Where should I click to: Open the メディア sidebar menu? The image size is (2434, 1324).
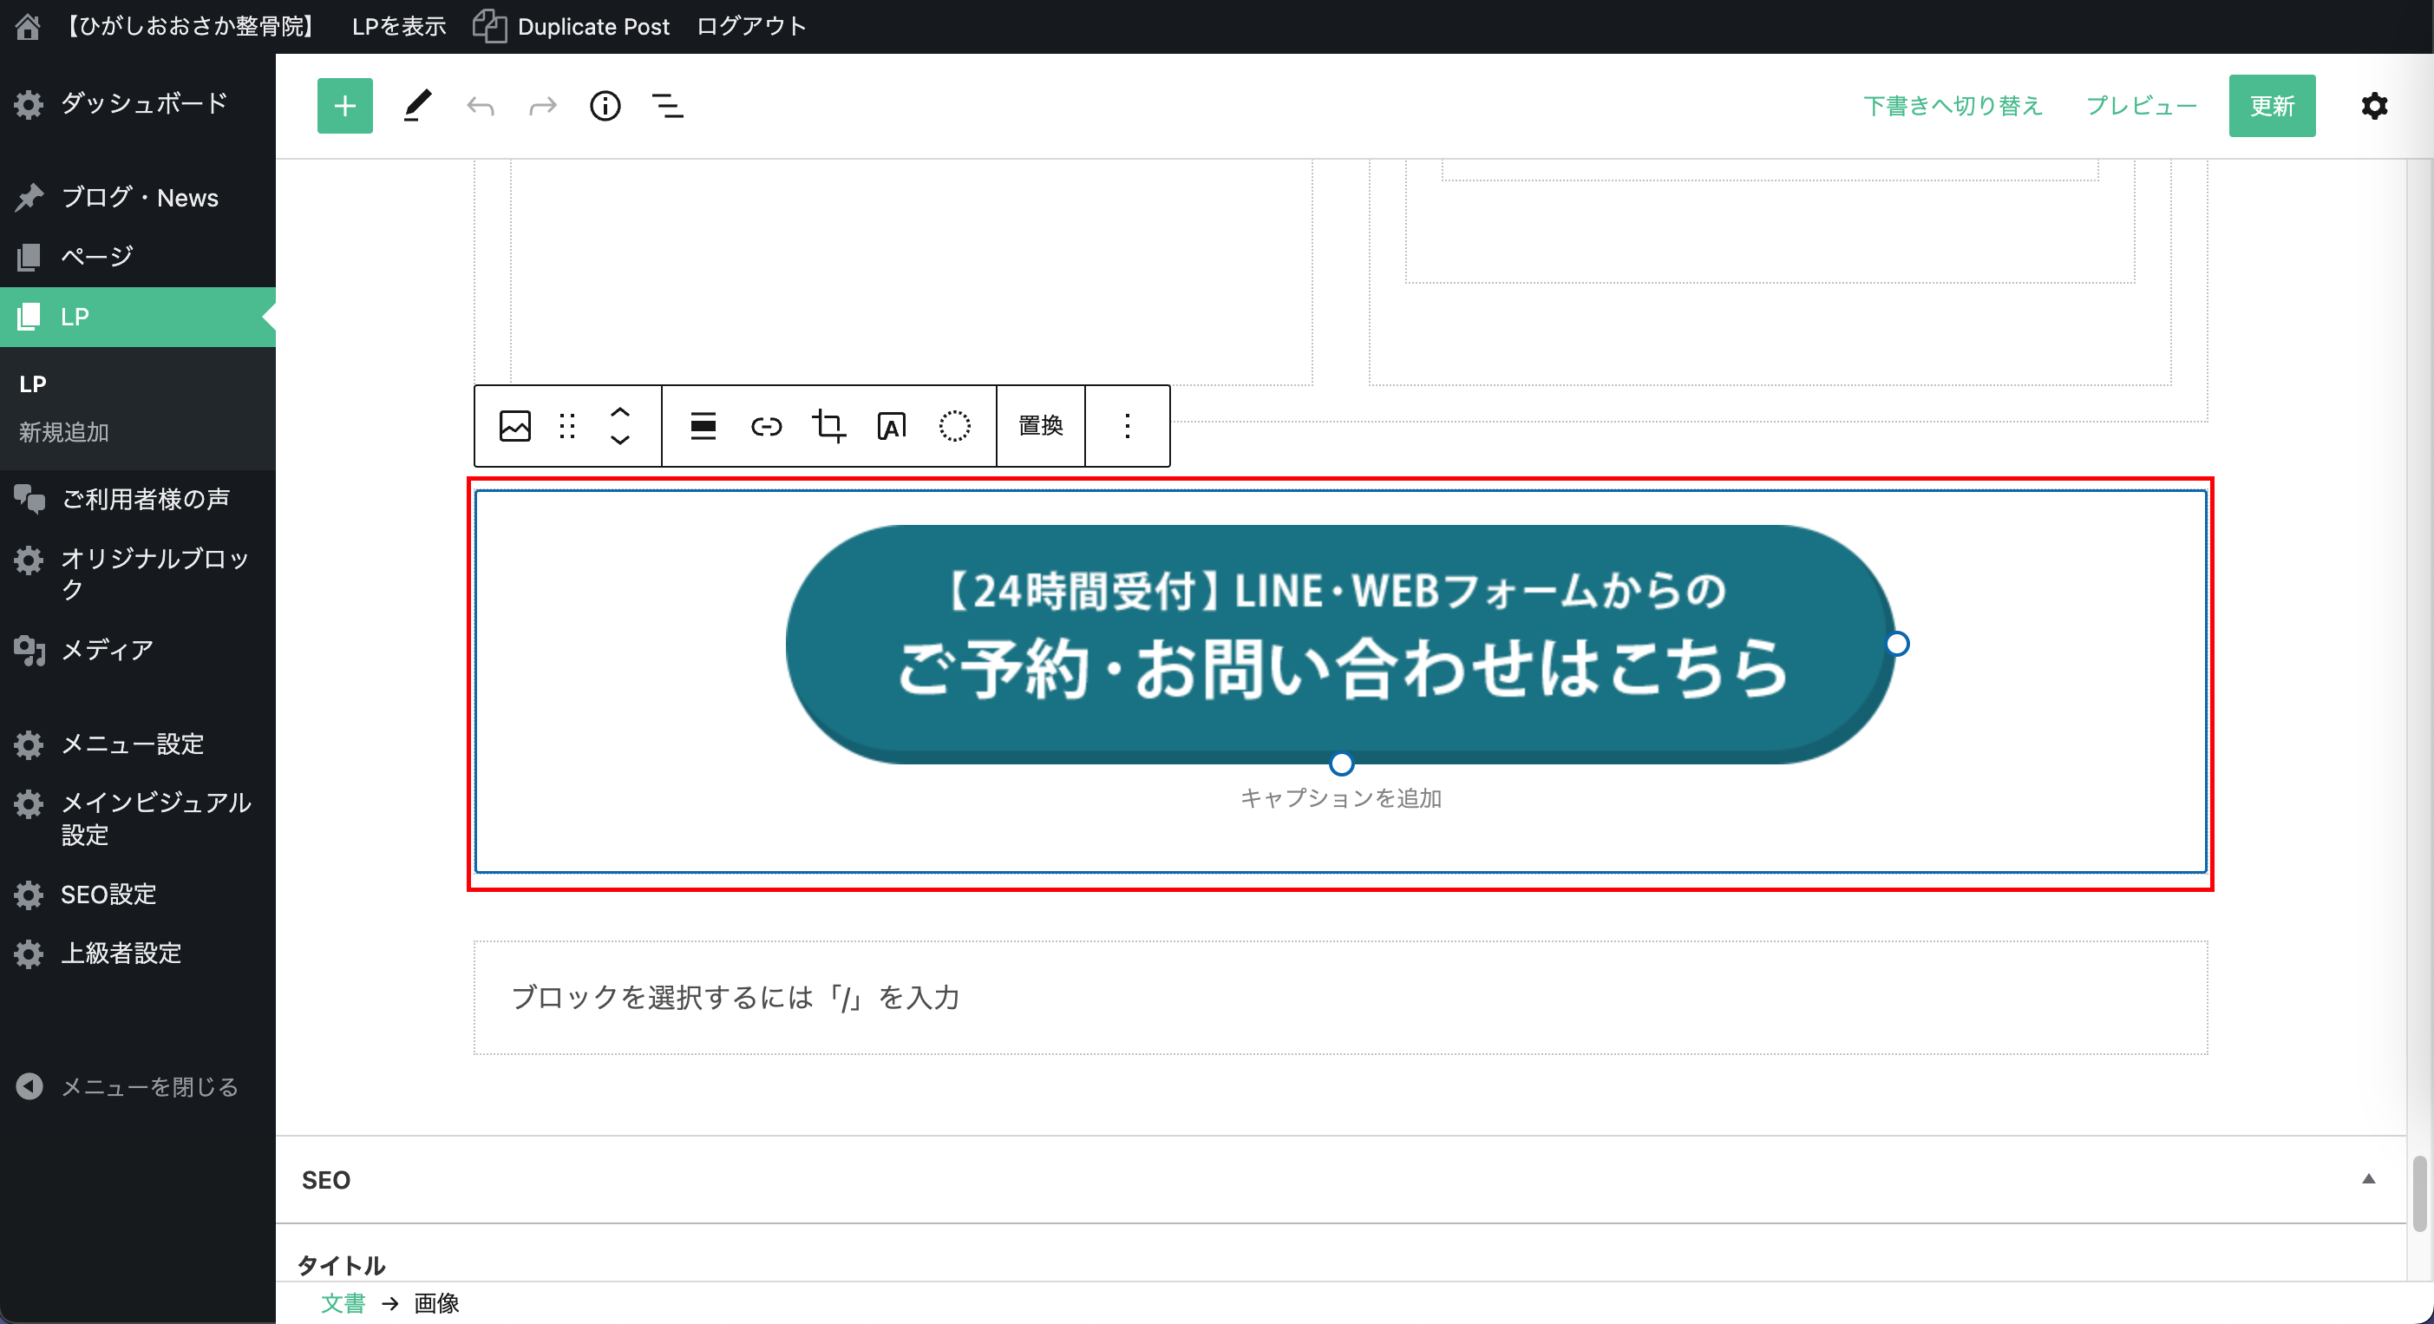tap(107, 650)
